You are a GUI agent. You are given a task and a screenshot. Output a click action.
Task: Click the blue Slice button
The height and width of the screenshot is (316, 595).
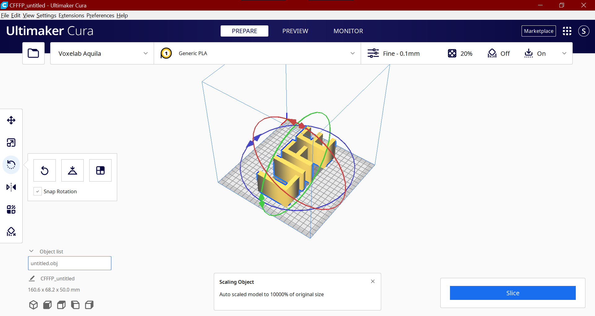point(513,293)
